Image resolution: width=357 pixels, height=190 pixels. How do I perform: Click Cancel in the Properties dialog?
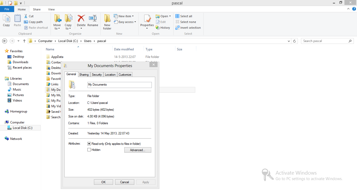(x=125, y=182)
